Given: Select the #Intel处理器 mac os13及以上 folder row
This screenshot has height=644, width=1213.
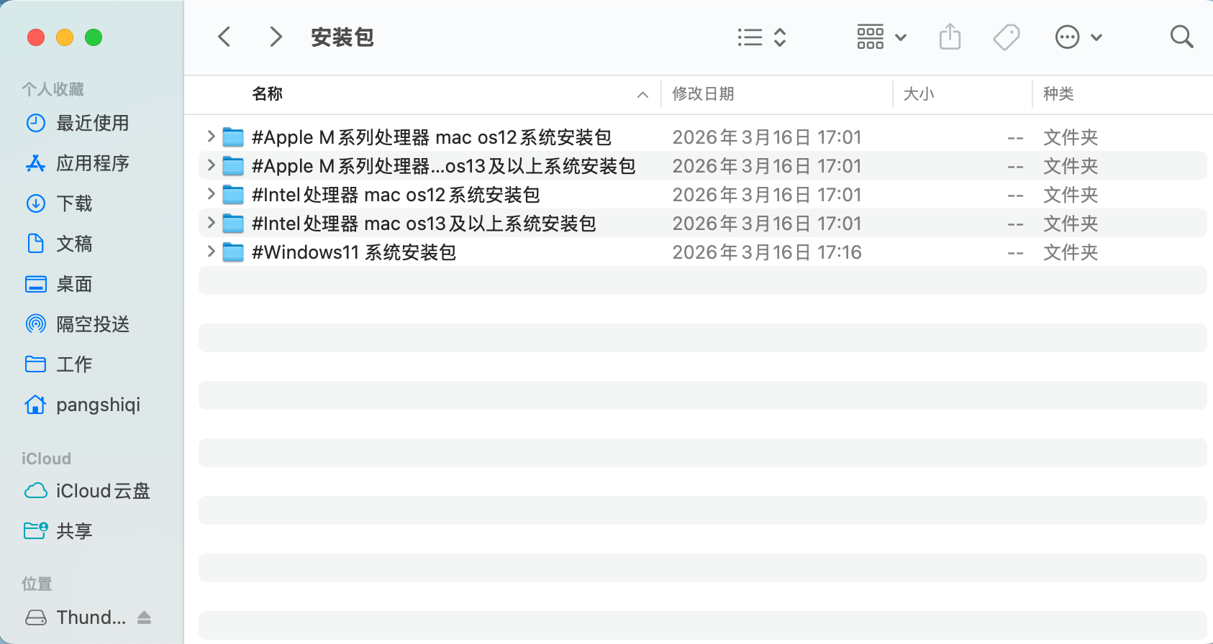Looking at the screenshot, I should click(x=424, y=224).
